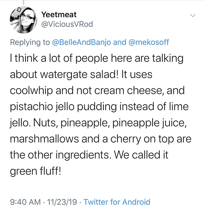Open the Yeetmeat display name profile

(x=59, y=14)
